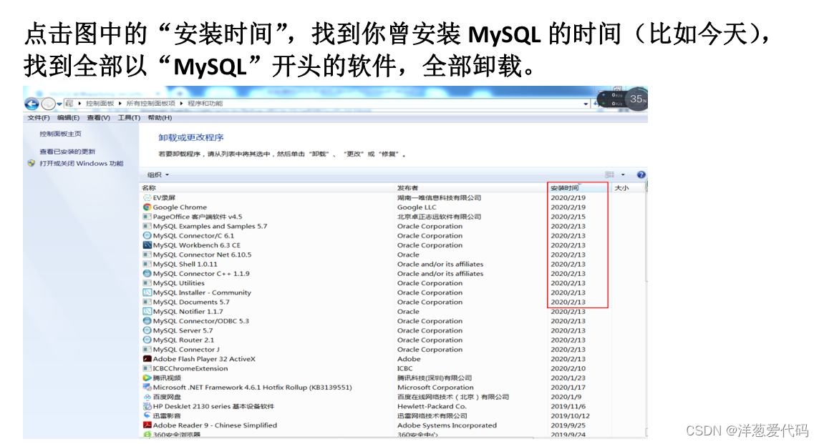
Task: Click the 腾讯视频 program icon
Action: [x=147, y=378]
